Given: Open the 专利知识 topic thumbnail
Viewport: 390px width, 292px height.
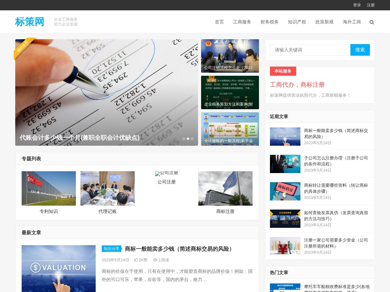Looking at the screenshot, I should [49, 188].
